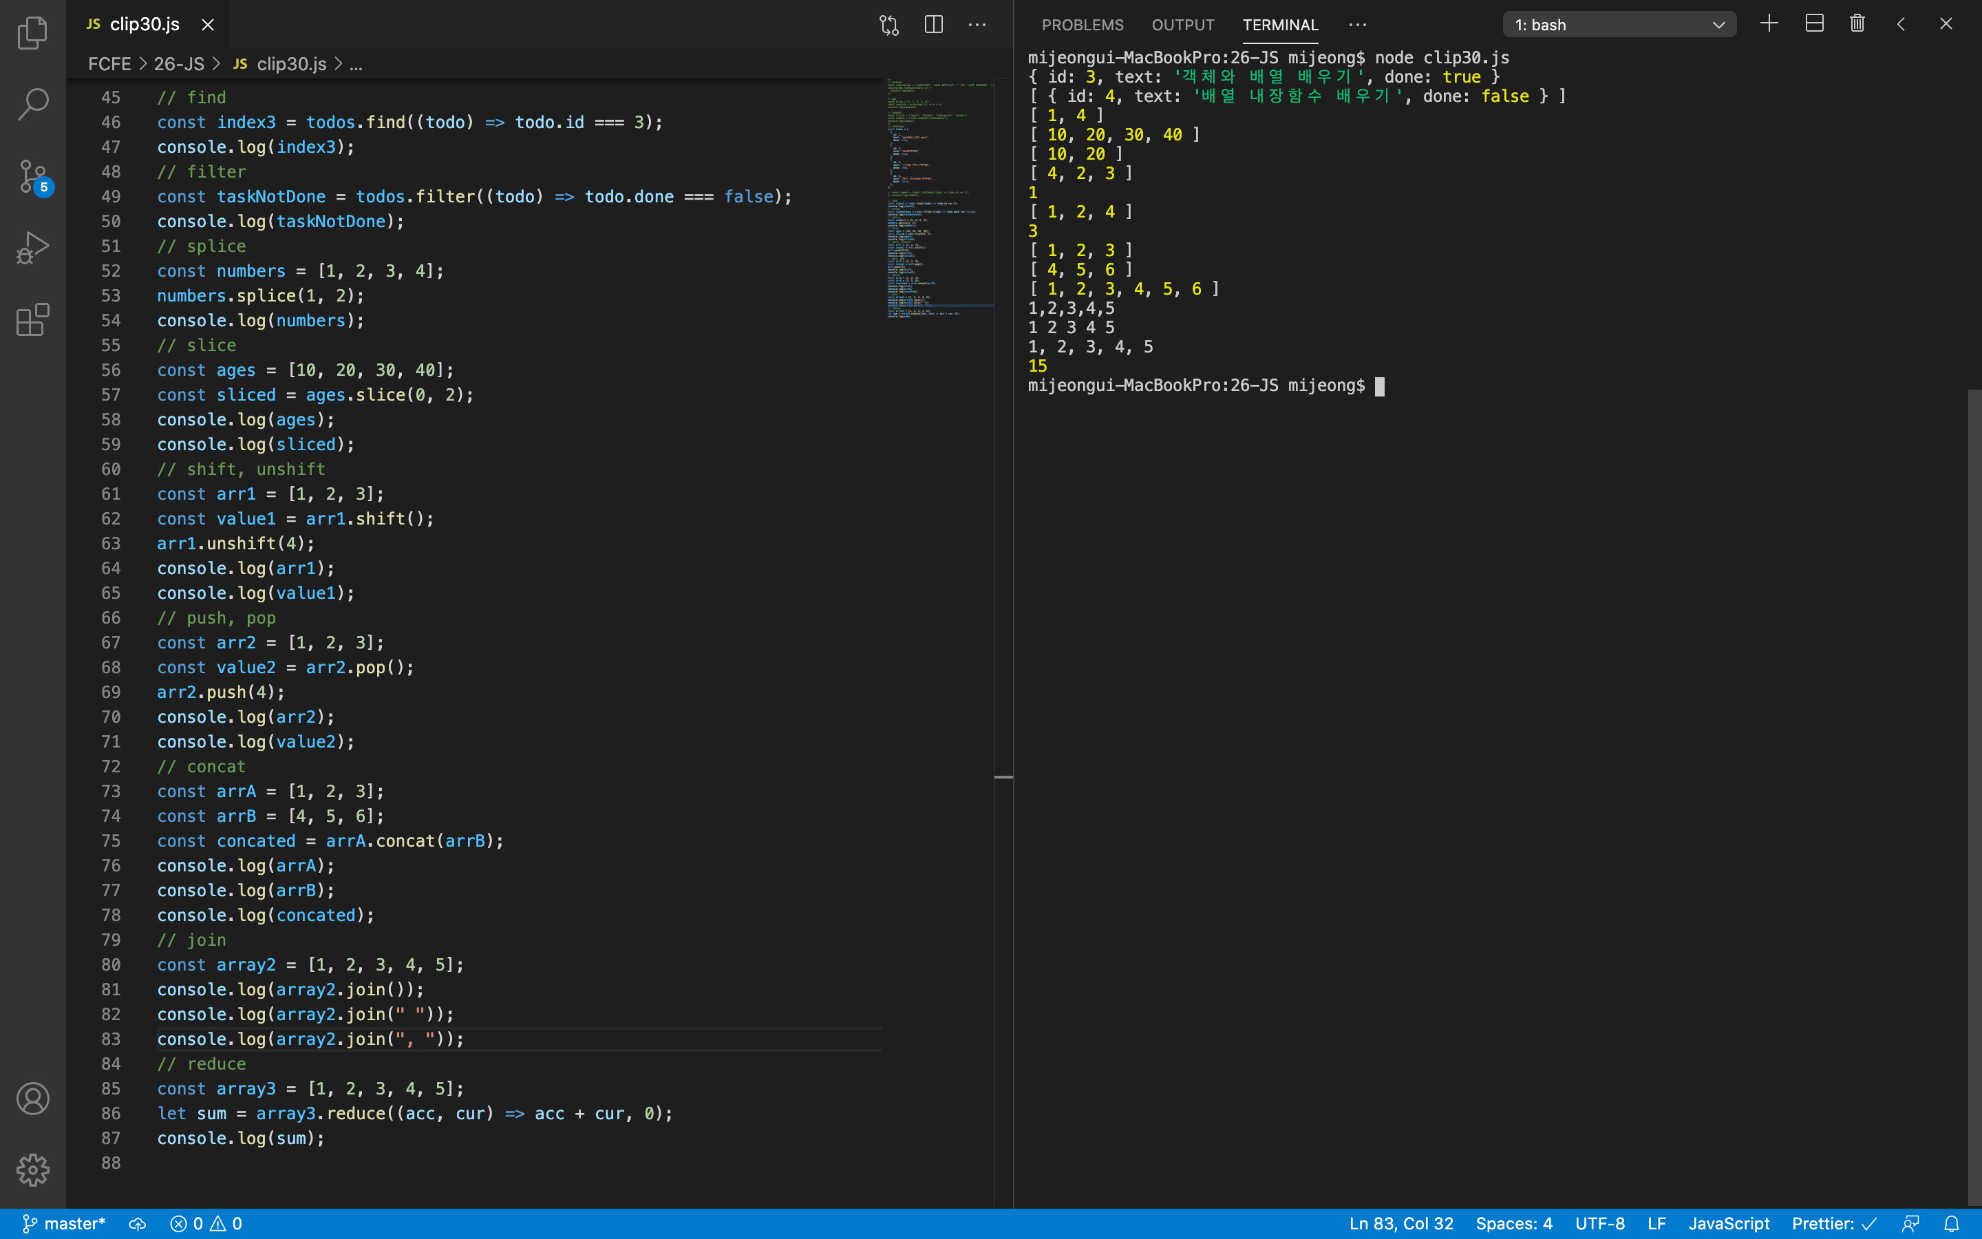This screenshot has height=1239, width=1982.
Task: Click the master* git branch indicator
Action: click(x=64, y=1223)
